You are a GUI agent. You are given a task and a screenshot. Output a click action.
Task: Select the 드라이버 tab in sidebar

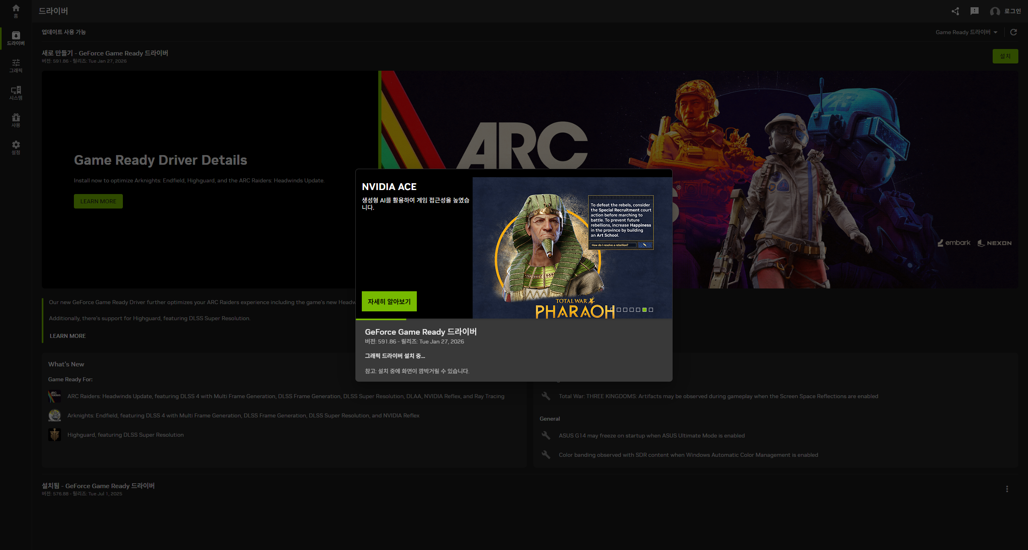tap(16, 38)
